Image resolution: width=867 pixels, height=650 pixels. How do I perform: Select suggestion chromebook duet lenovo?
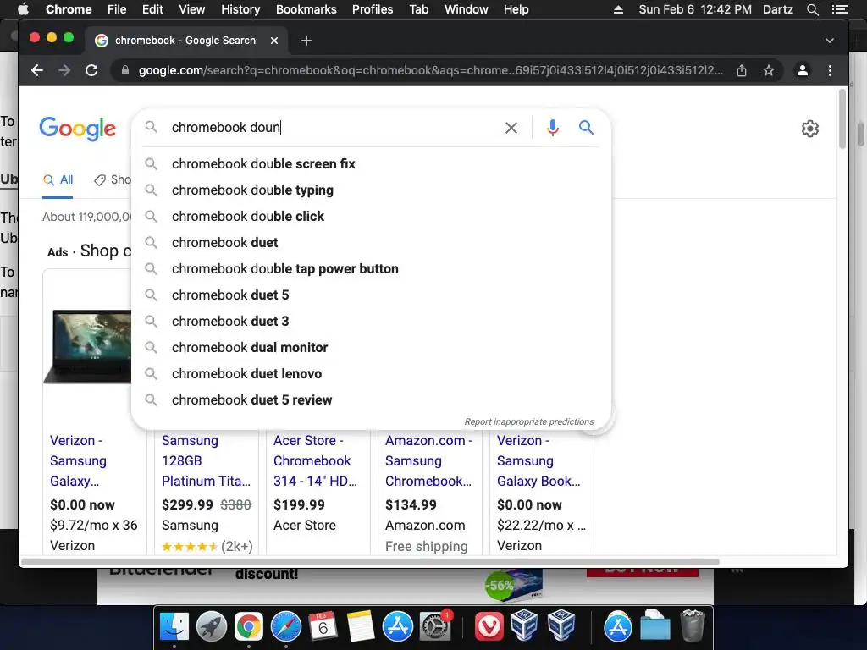(371, 373)
